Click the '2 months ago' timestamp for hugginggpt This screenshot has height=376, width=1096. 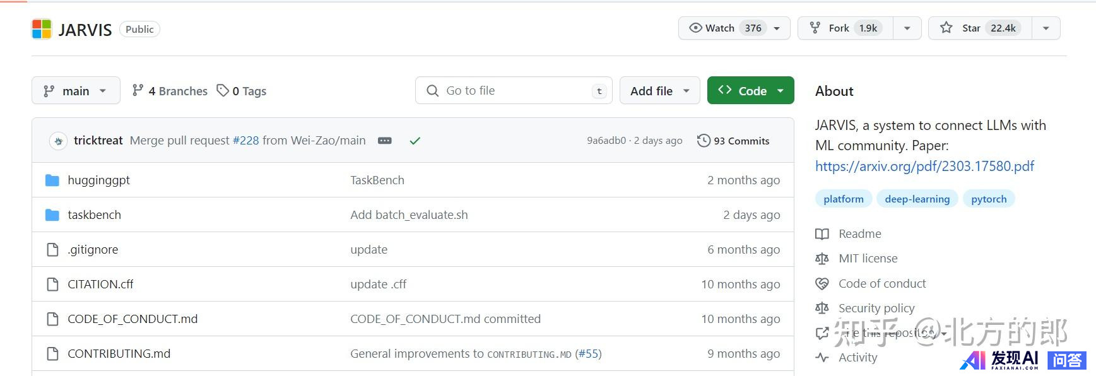coord(744,180)
